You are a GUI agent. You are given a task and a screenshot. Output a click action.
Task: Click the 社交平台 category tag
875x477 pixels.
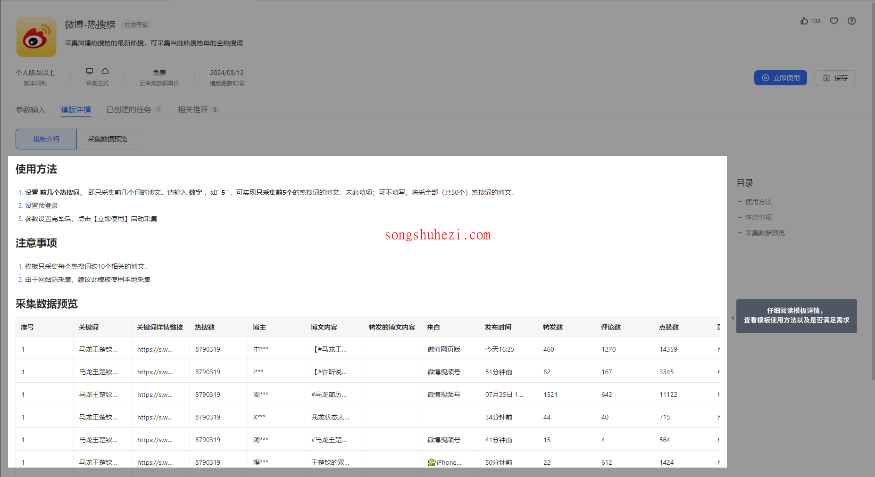click(x=136, y=25)
